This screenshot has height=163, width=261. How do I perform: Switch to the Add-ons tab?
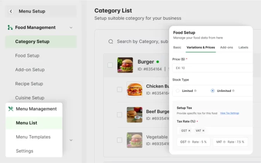click(x=227, y=47)
